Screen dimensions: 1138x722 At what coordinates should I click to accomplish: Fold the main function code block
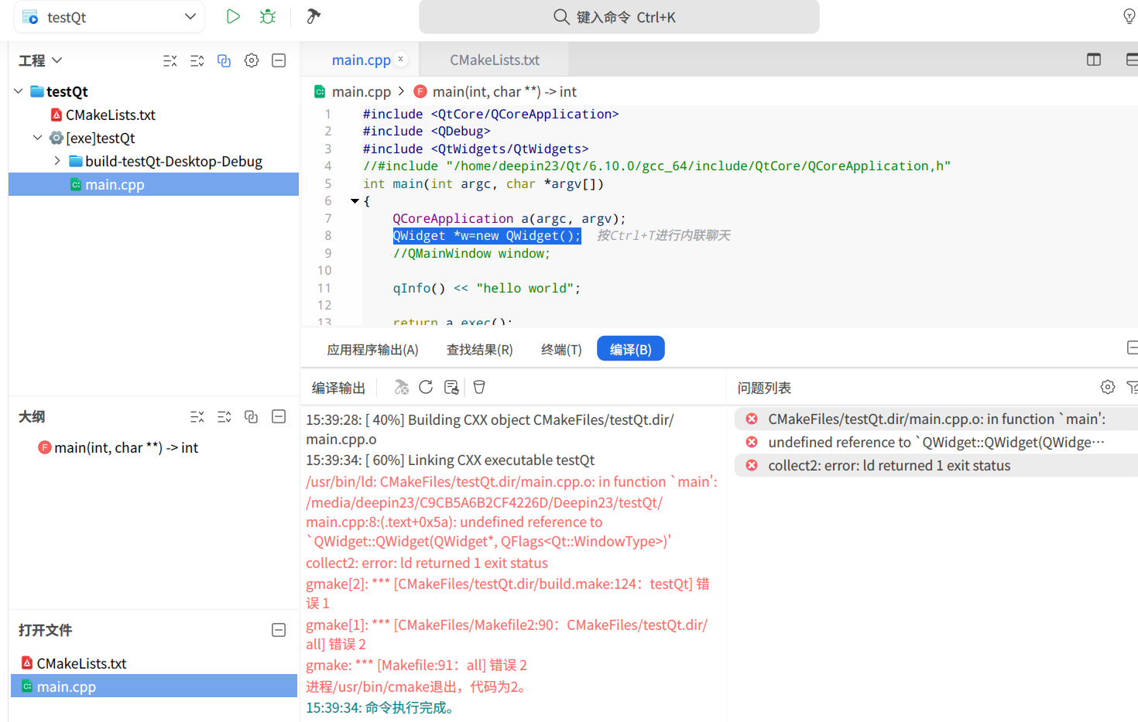pyautogui.click(x=355, y=201)
